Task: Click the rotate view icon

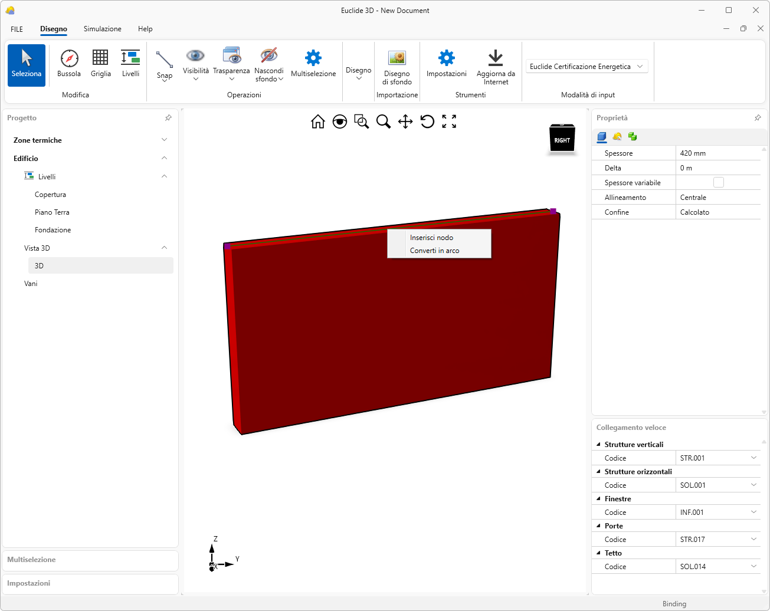Action: (427, 121)
